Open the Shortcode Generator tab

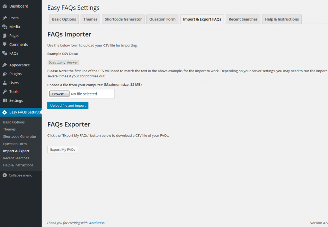pos(123,19)
